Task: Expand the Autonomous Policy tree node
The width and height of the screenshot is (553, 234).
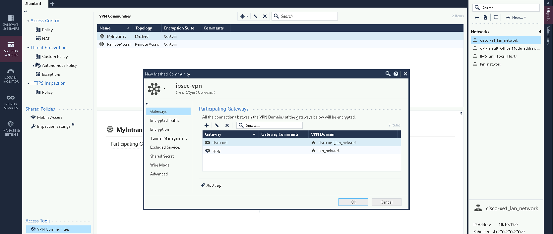Action: (33, 66)
